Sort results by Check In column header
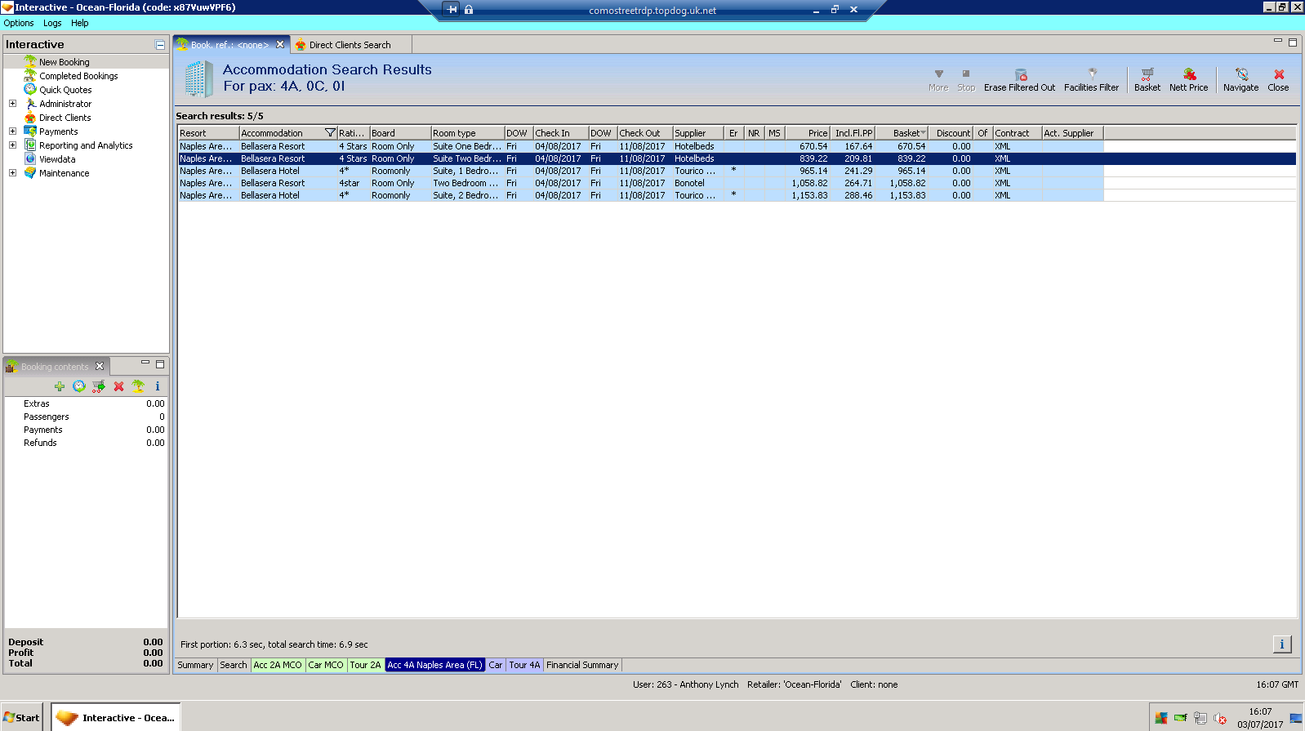 (561, 133)
